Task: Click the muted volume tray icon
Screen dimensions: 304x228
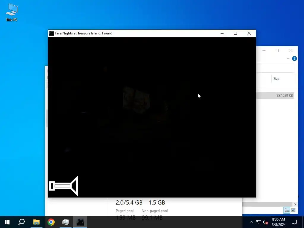Action: [265, 222]
